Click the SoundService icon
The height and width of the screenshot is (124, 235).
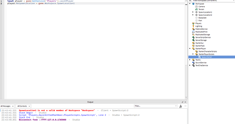click(193, 63)
